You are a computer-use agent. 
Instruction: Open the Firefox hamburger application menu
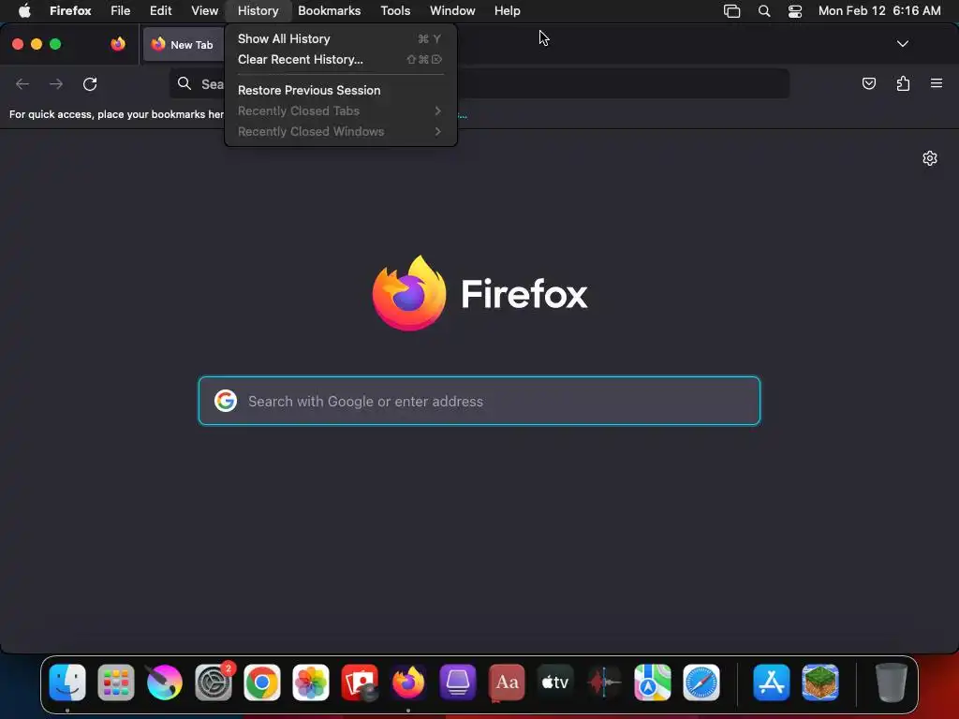937,83
